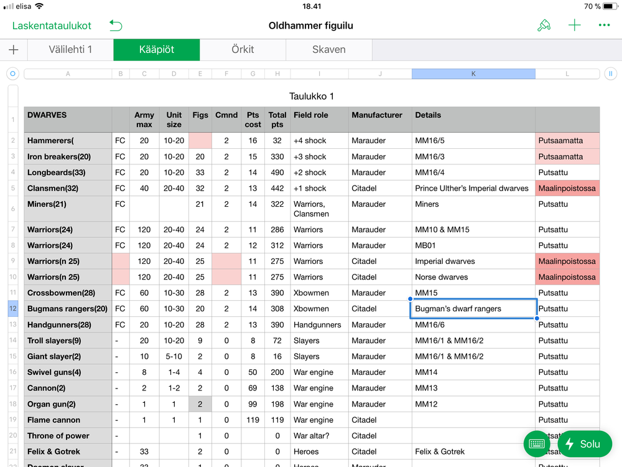Select the Bugman's dwarf rangers cell
Image resolution: width=622 pixels, height=467 pixels.
pos(473,309)
